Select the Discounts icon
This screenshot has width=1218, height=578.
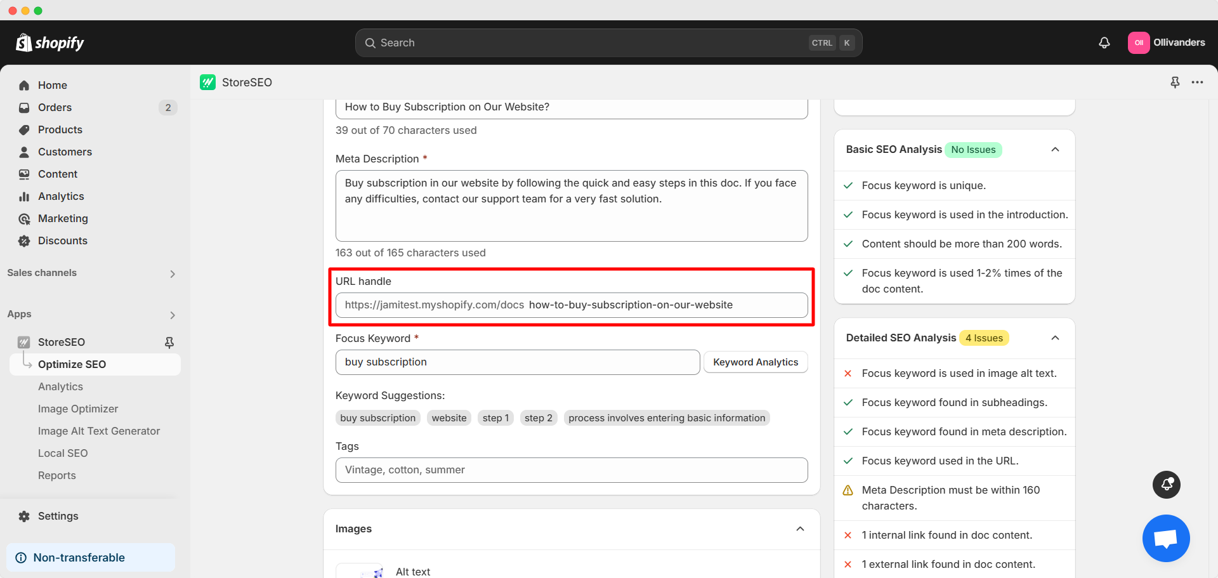point(23,240)
